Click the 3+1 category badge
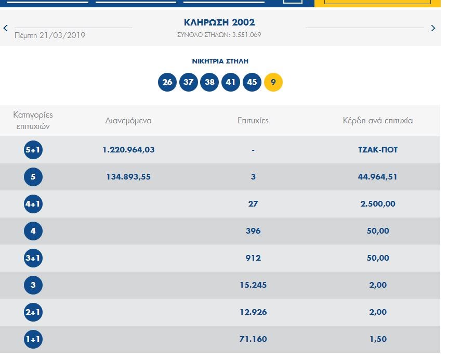This screenshot has width=461, height=358. coord(33,258)
